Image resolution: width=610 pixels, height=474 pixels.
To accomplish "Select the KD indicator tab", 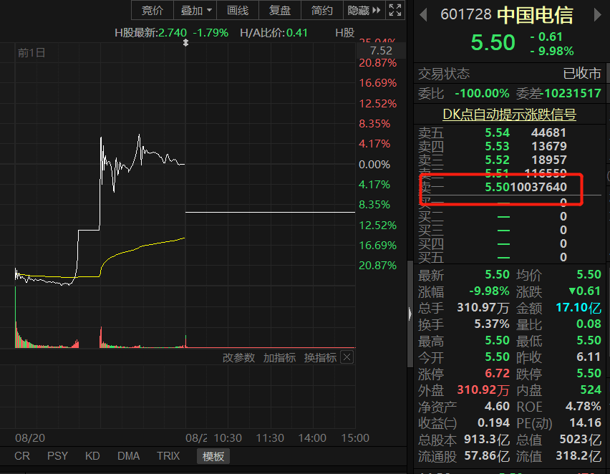I will (92, 455).
